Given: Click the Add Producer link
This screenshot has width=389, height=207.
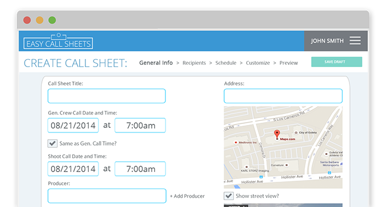Looking at the screenshot, I should point(187,196).
